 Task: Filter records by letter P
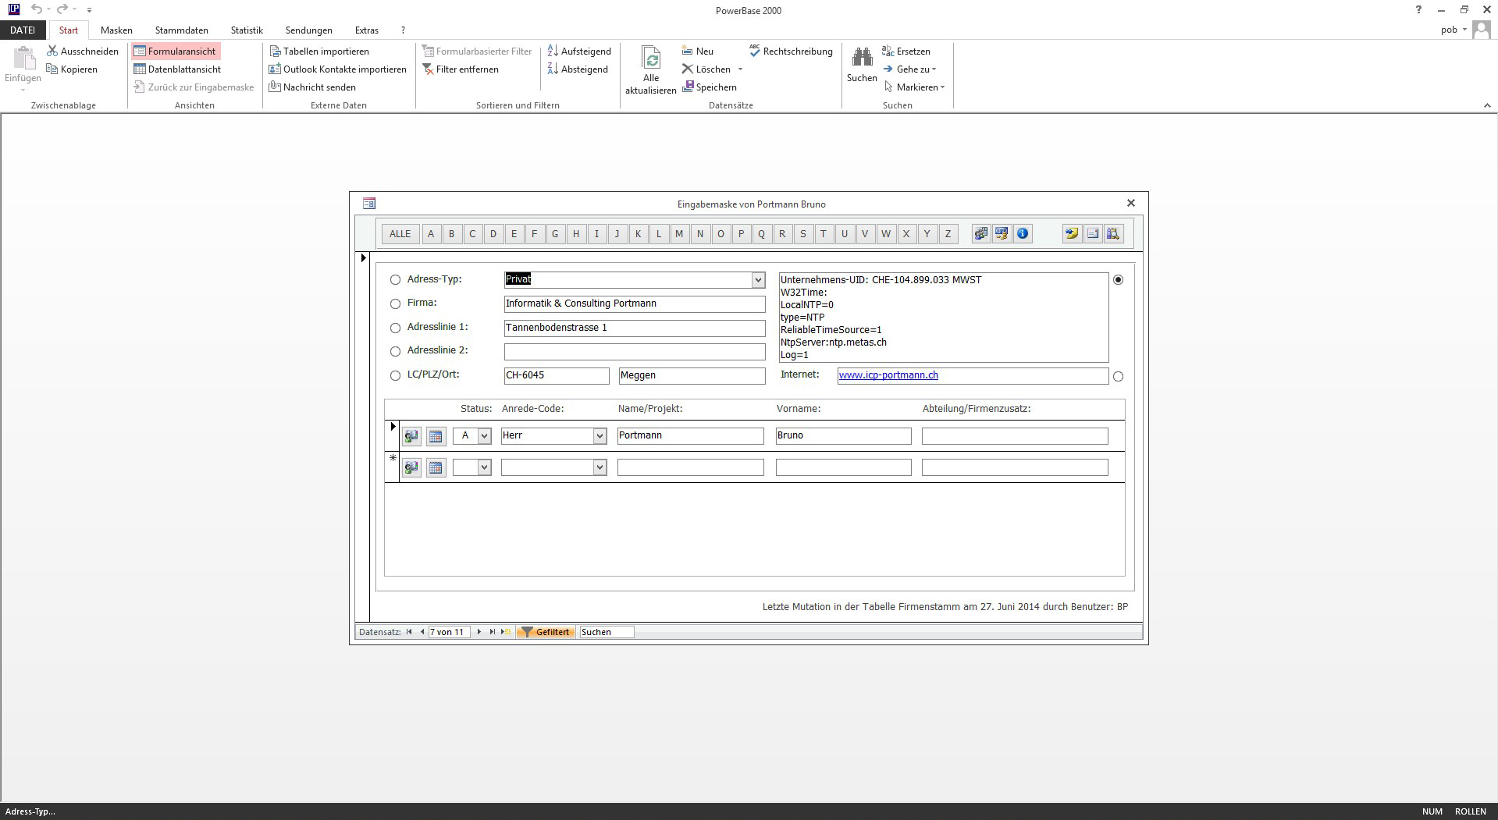point(742,234)
